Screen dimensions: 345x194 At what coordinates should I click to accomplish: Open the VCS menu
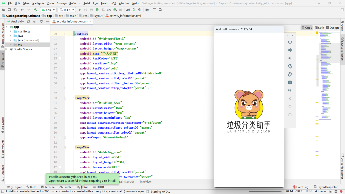coord(113,3)
